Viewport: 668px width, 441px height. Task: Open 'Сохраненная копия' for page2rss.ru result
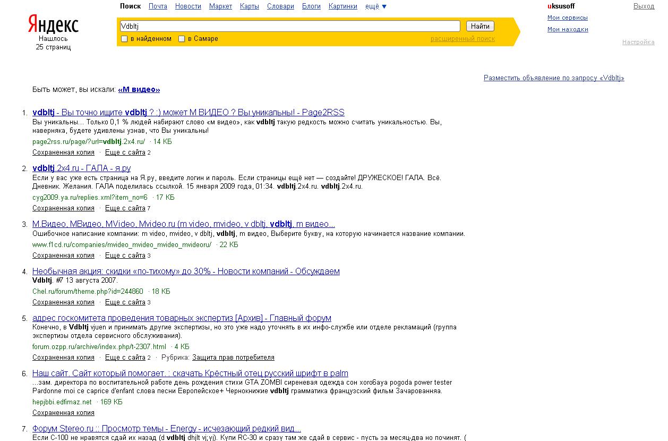click(x=63, y=152)
